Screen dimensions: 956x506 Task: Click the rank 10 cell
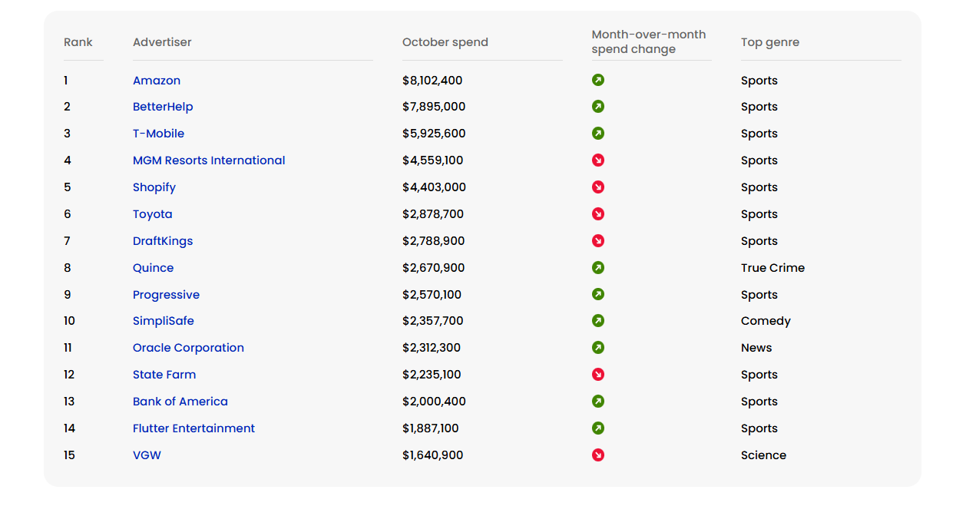(x=69, y=321)
